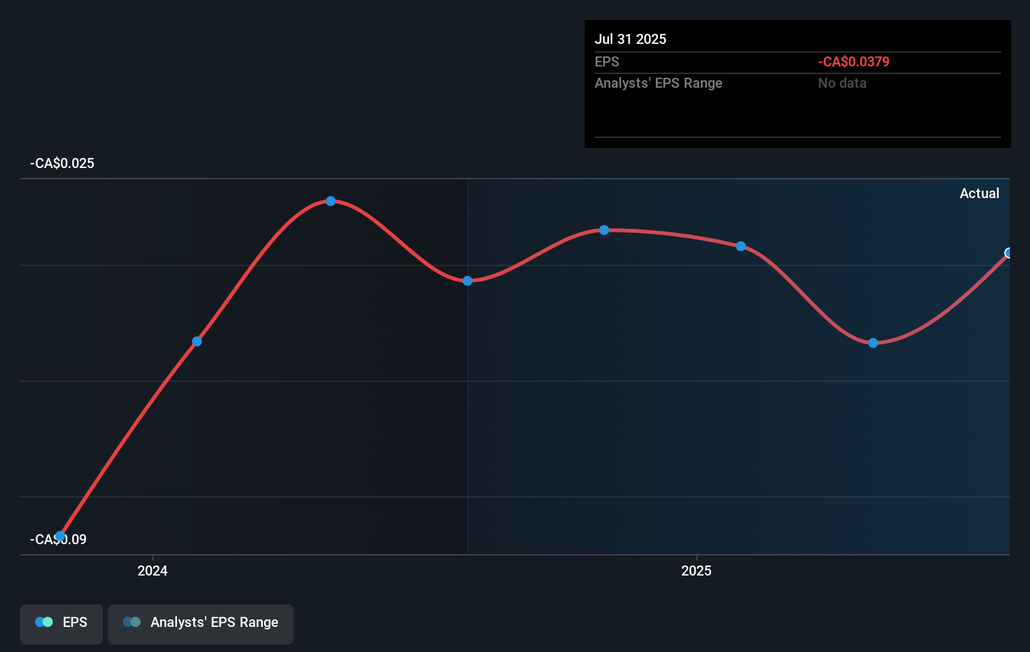Image resolution: width=1030 pixels, height=652 pixels.
Task: Click the lowest 2025 EPS trough data point
Action: [873, 343]
